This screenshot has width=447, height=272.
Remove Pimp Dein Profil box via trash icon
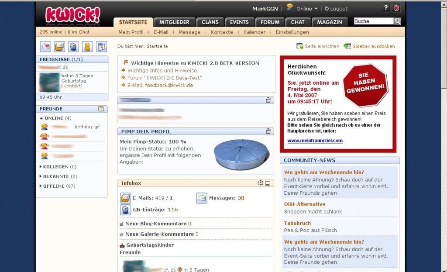tap(268, 131)
